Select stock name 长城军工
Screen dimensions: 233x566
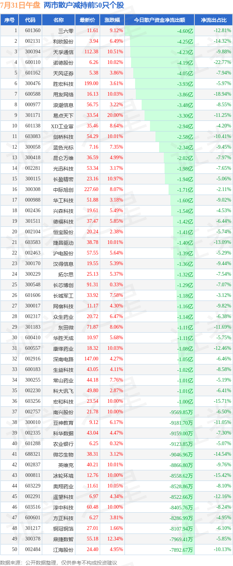pos(63,295)
